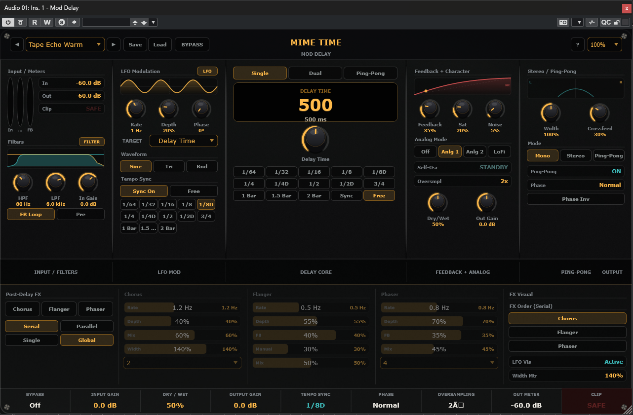Click the LFO Phase knob
633x415 pixels.
(x=201, y=108)
